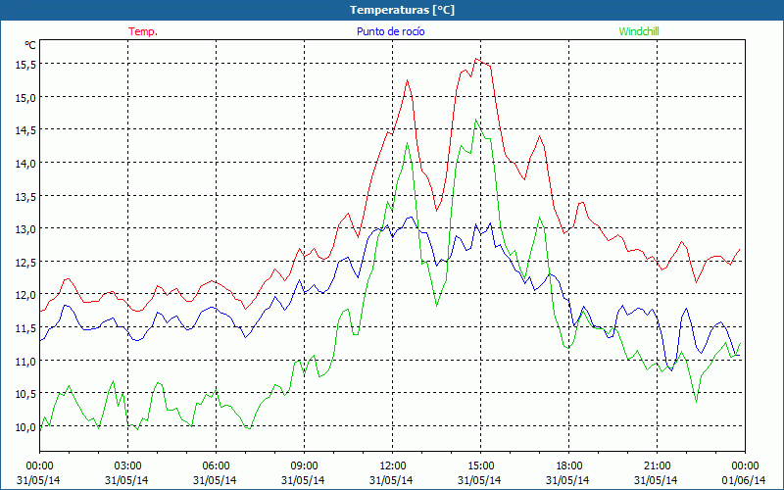Click the 31/05/14 date under 18:00
This screenshot has height=490, width=784.
tap(567, 480)
